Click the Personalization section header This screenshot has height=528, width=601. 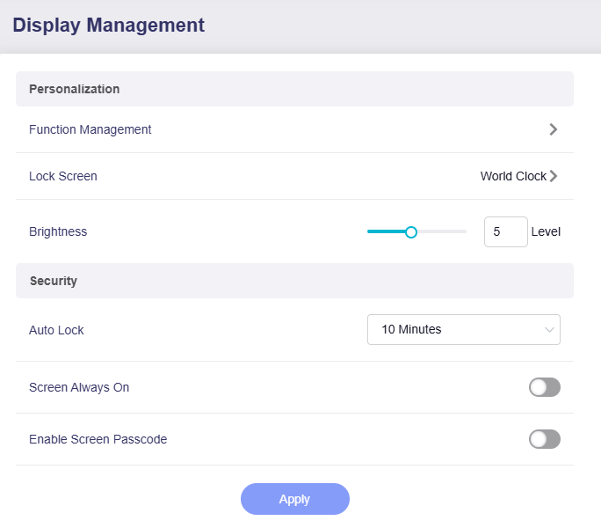pos(294,89)
